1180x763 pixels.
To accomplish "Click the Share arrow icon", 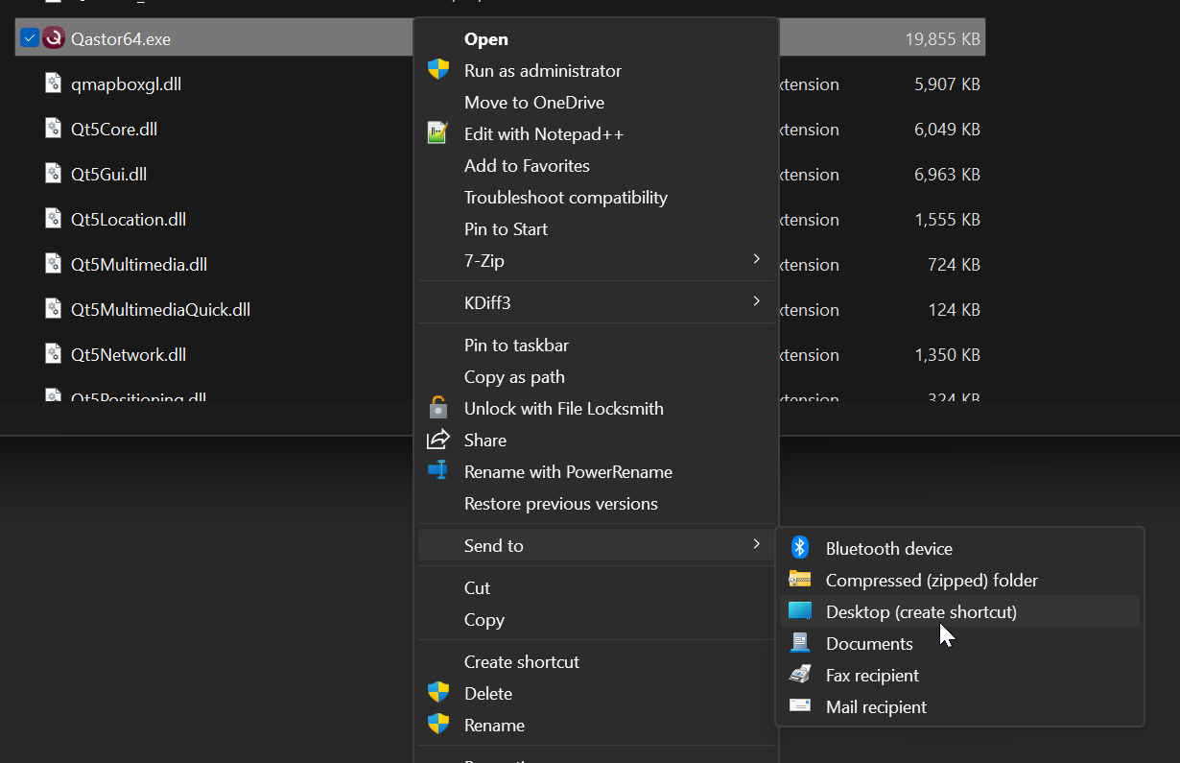I will [438, 440].
